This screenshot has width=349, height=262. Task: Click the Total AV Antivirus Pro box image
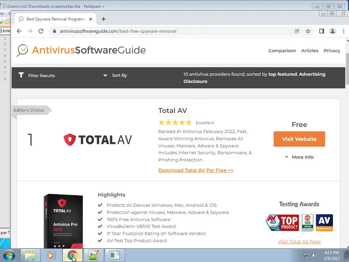[x=63, y=221]
